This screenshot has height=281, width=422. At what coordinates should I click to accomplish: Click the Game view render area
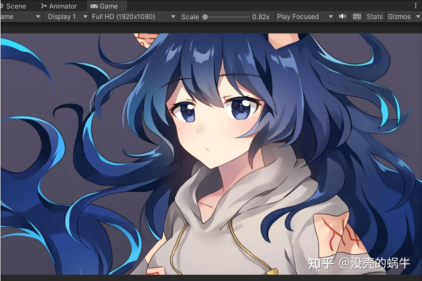[211, 154]
